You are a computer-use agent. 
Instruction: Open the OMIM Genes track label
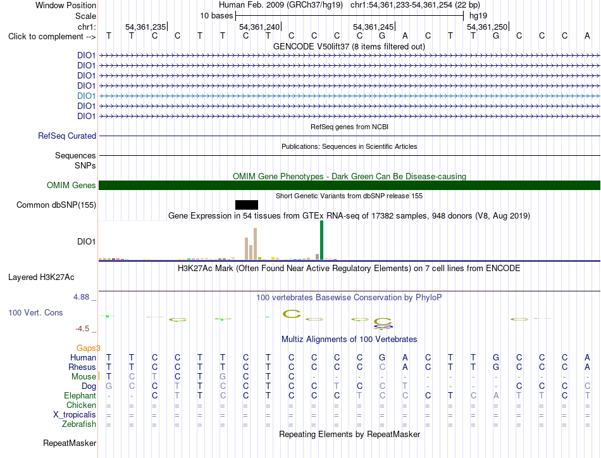click(x=71, y=186)
